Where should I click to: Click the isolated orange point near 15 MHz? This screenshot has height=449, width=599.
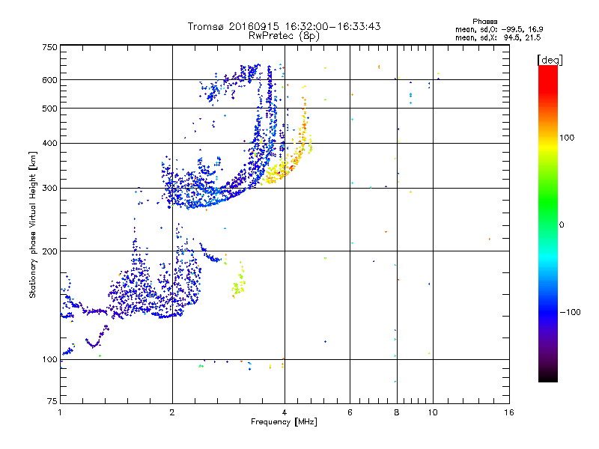click(x=490, y=239)
